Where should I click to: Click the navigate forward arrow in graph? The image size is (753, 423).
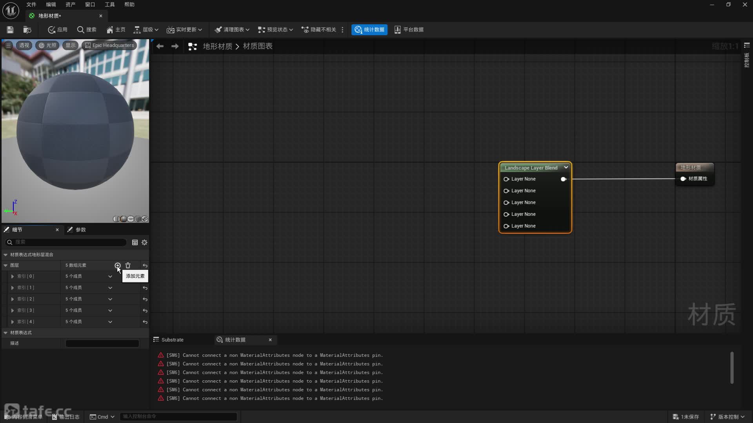pyautogui.click(x=175, y=46)
